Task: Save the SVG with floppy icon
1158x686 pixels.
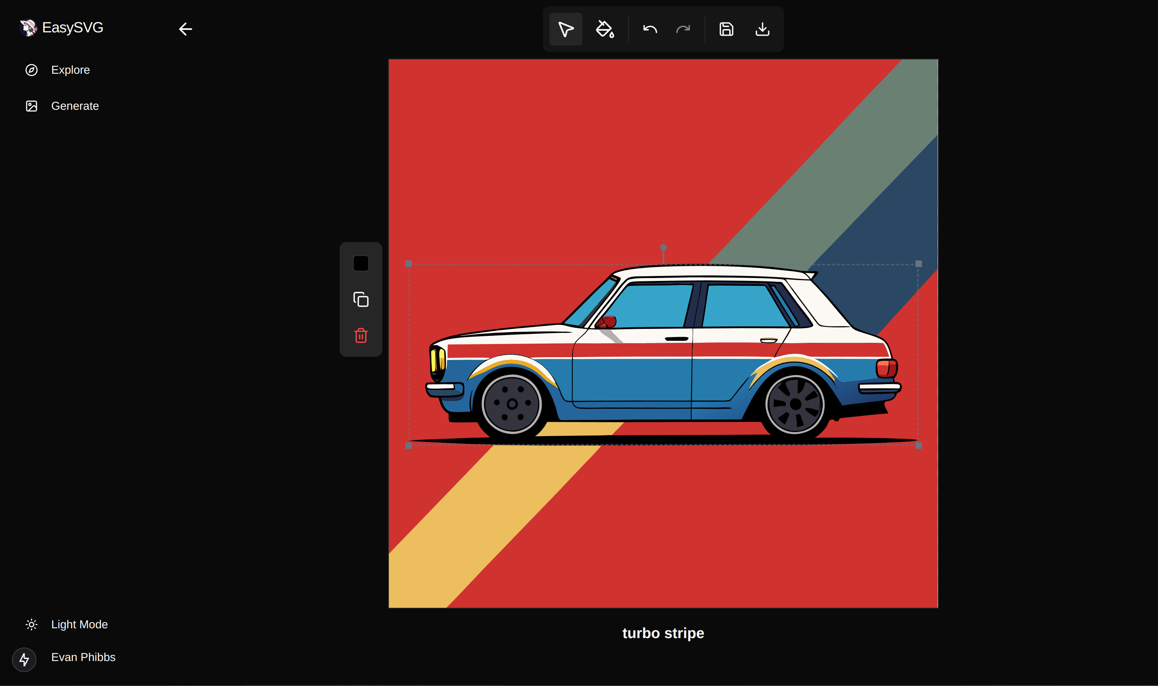Action: tap(726, 29)
